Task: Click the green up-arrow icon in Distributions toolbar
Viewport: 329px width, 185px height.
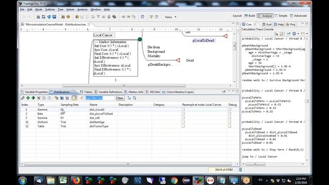Action: (33, 98)
